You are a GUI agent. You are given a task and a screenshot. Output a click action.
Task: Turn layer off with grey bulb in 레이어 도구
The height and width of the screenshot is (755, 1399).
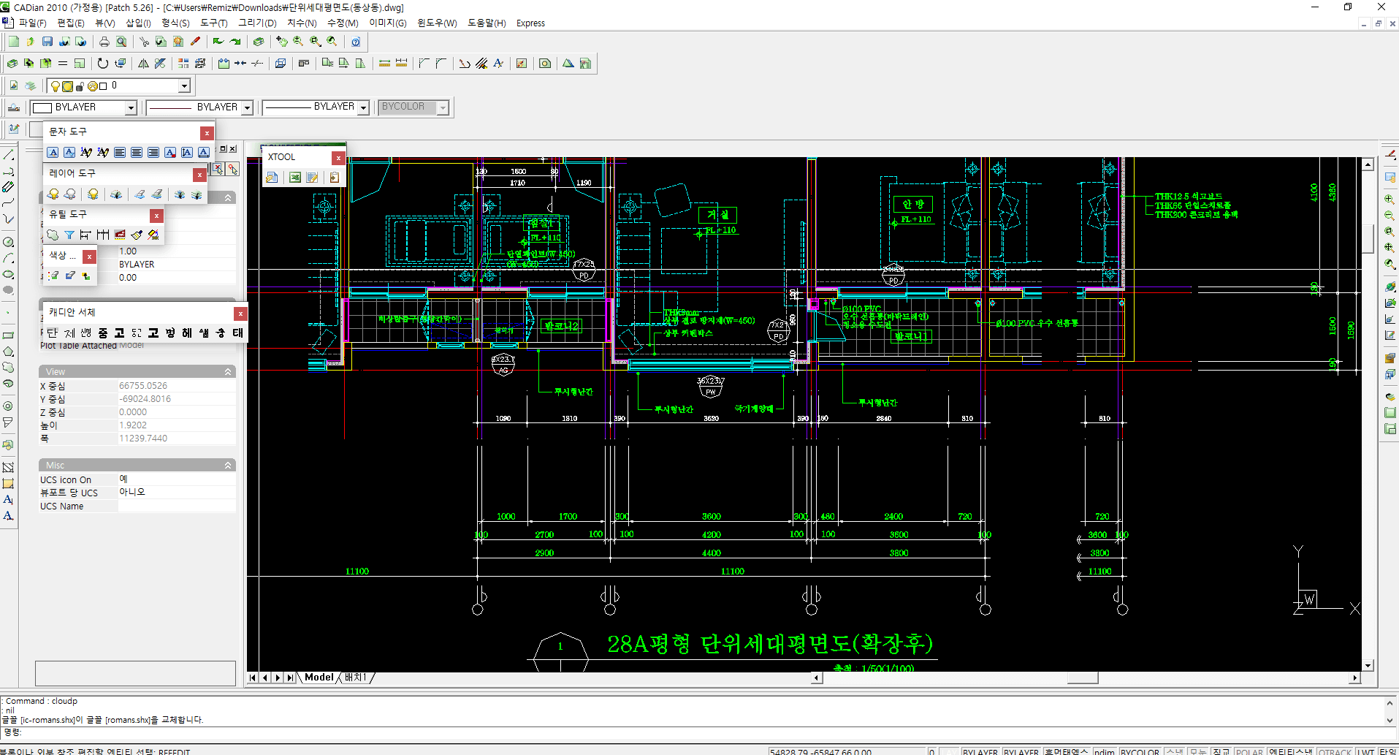click(70, 194)
